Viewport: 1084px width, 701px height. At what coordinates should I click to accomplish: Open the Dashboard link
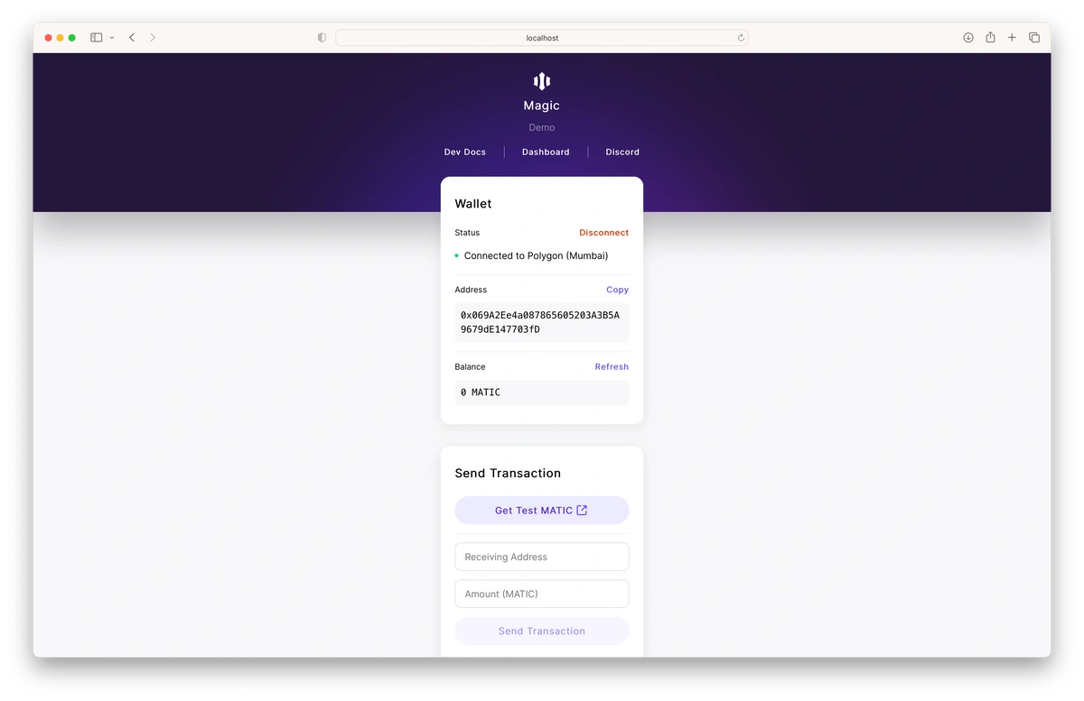546,152
